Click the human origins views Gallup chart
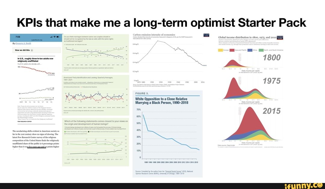 96,141
